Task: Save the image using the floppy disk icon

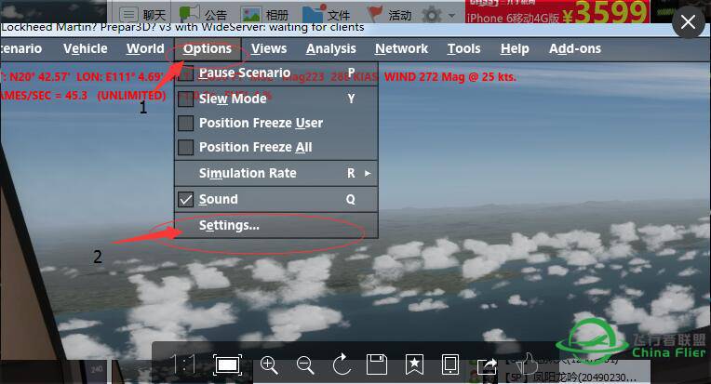Action: click(377, 364)
